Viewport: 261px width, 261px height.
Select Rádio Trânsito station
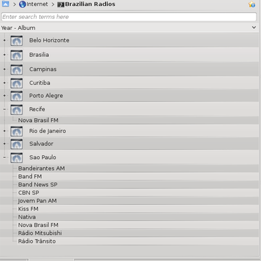(37, 241)
